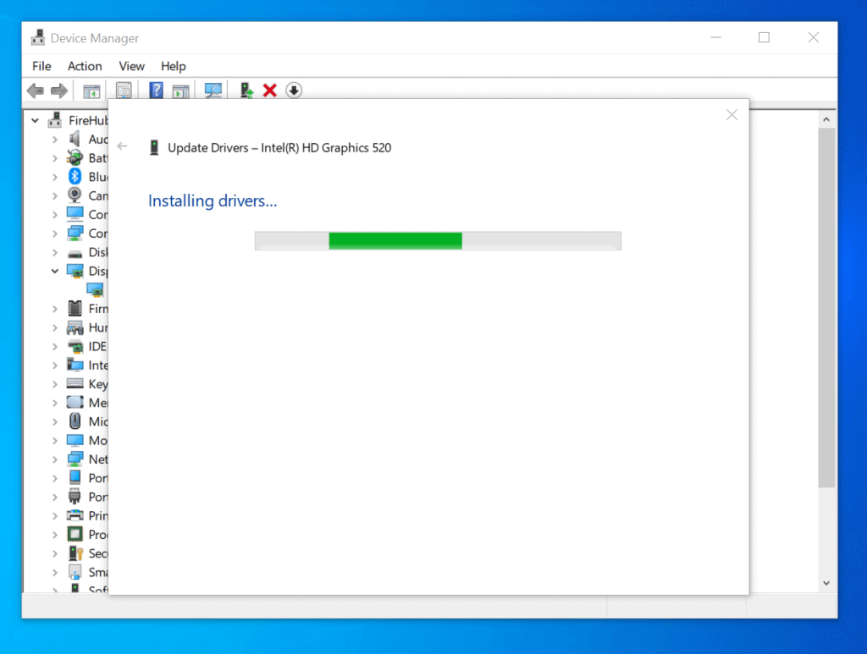Click the Show/hide console tree icon

[91, 90]
